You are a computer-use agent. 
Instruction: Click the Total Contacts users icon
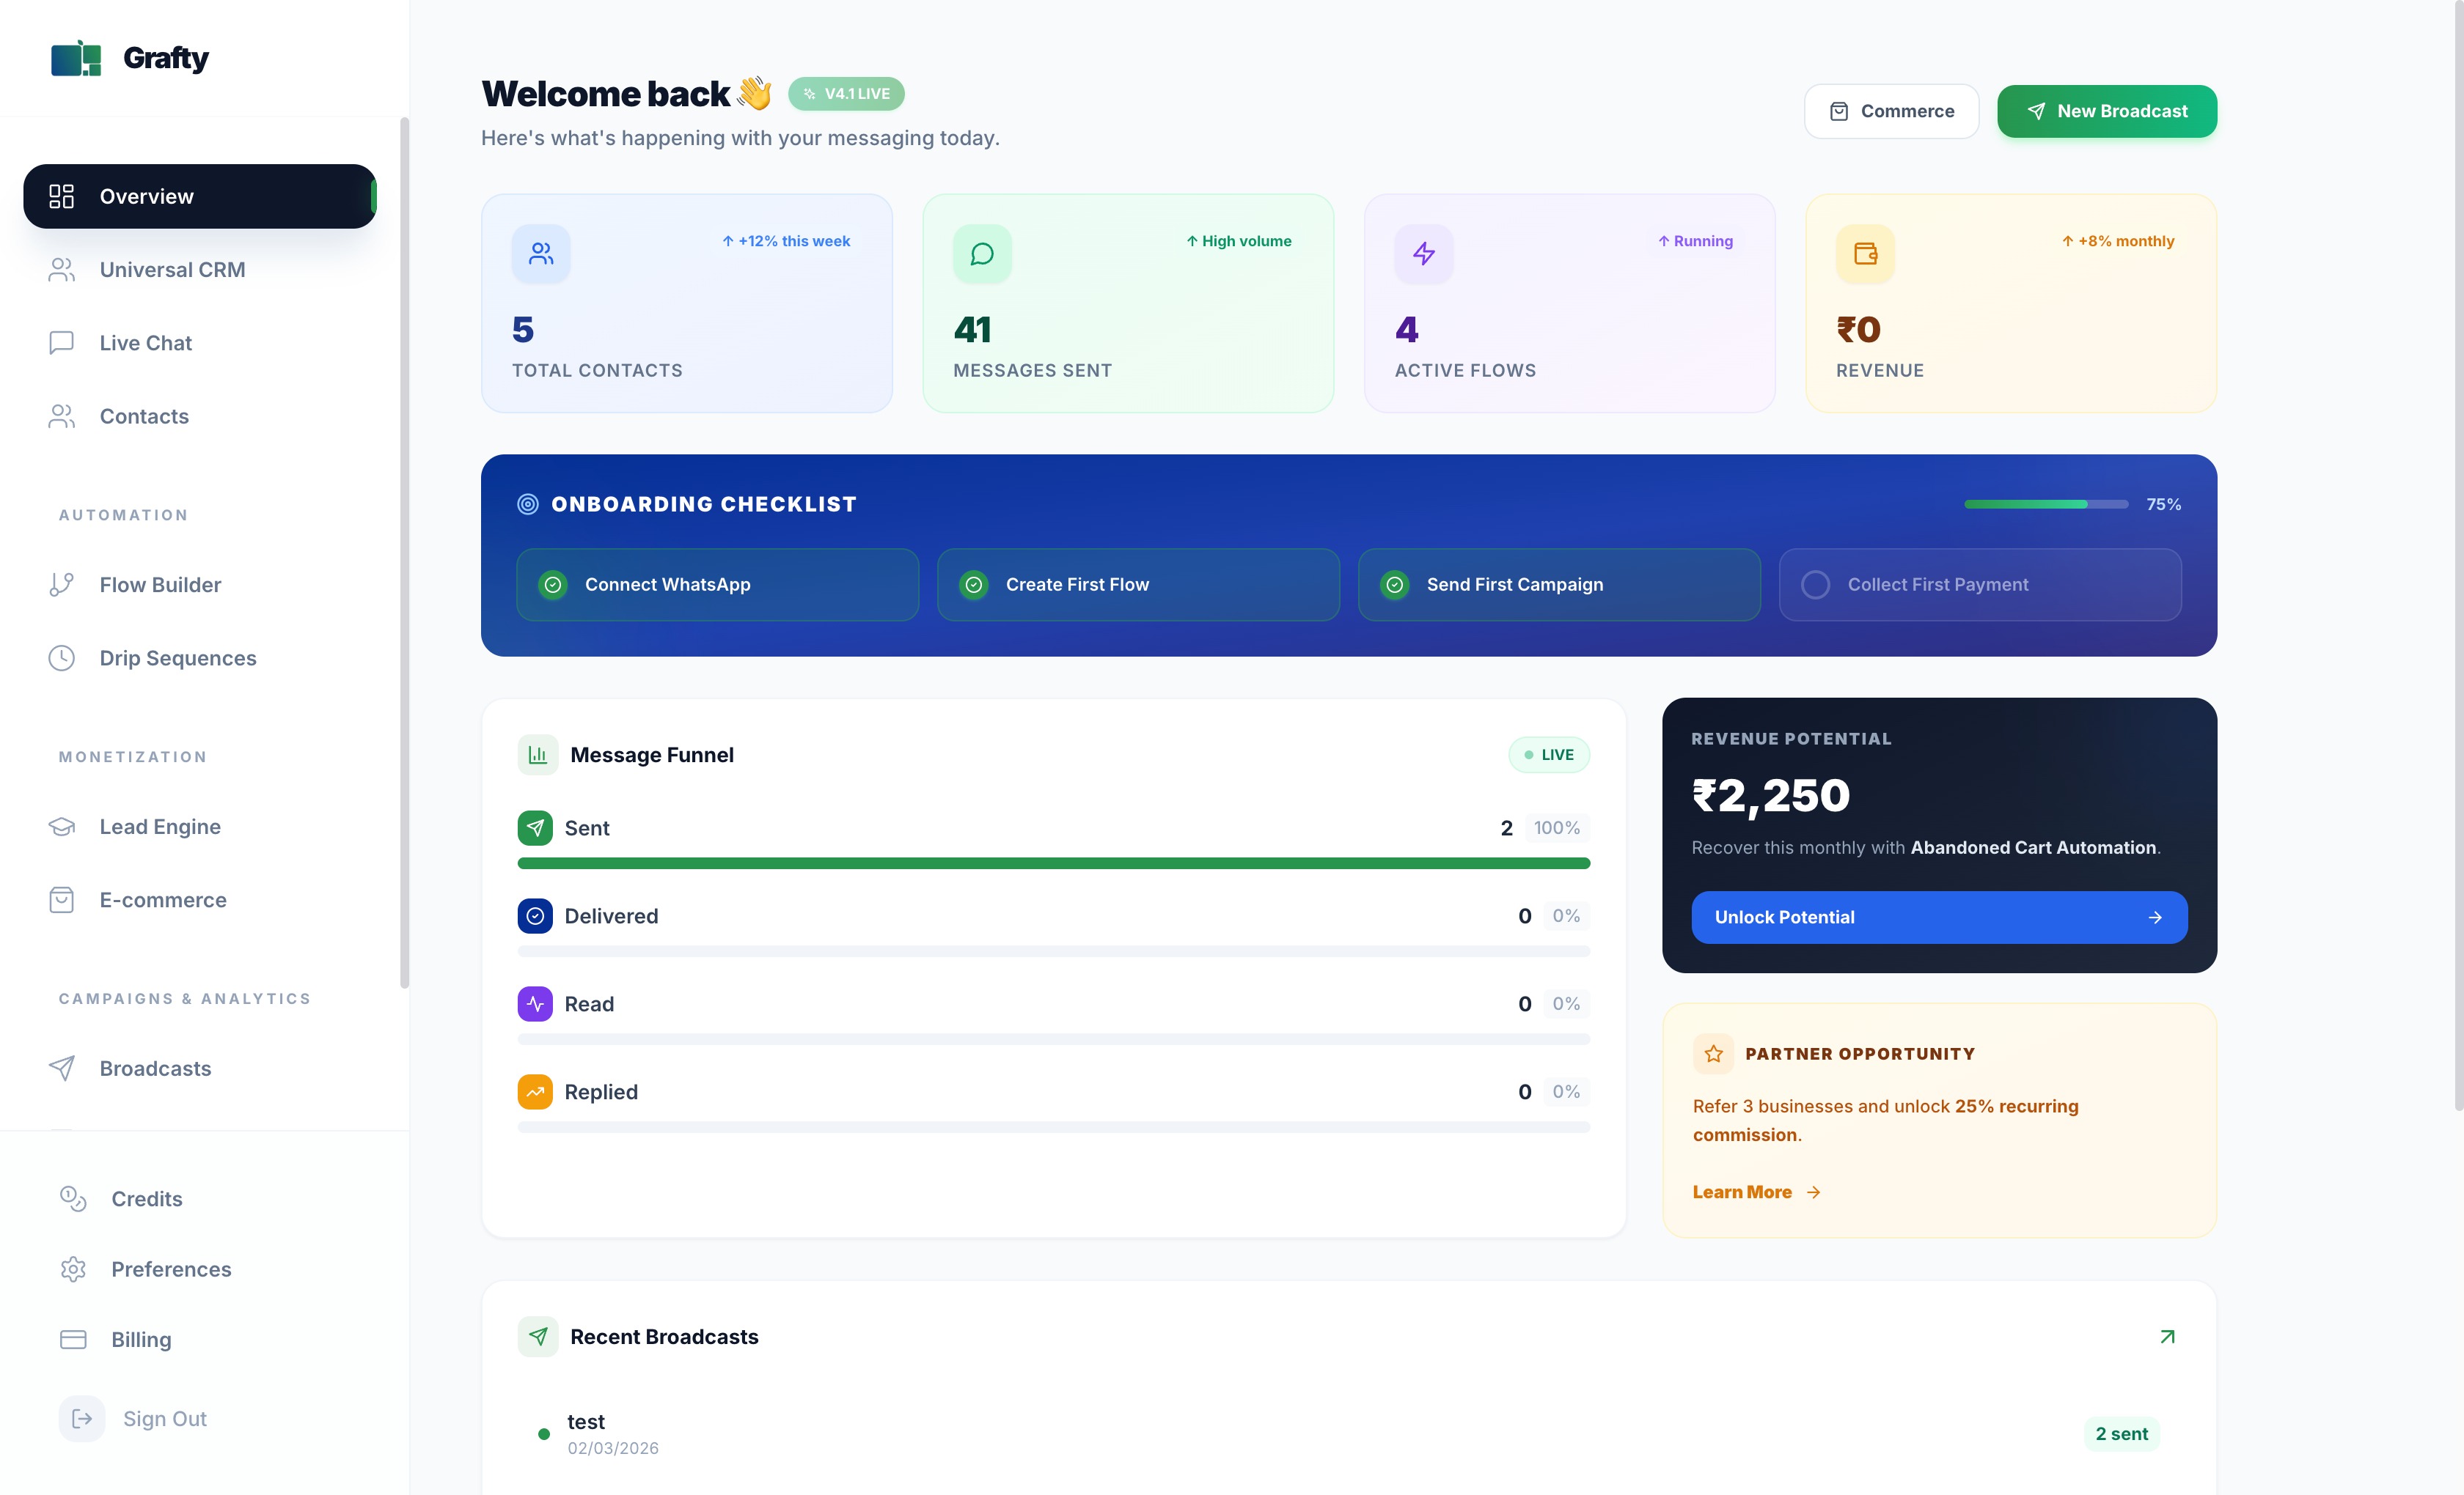541,254
